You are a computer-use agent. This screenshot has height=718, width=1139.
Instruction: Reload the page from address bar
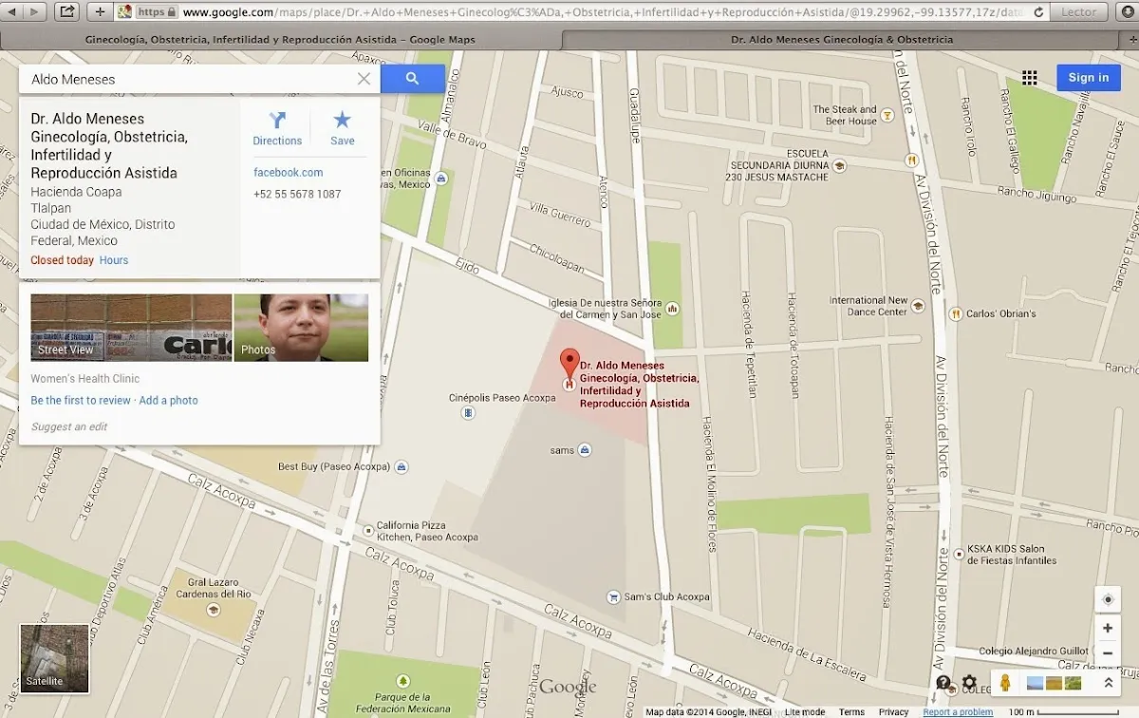click(1038, 12)
